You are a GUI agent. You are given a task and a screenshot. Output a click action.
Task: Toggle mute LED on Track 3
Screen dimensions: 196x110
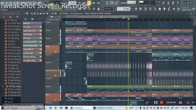(x=58, y=44)
